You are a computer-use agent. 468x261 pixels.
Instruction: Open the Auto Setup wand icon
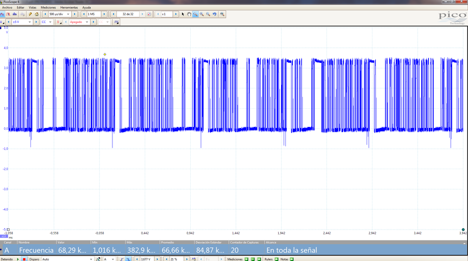(30, 14)
